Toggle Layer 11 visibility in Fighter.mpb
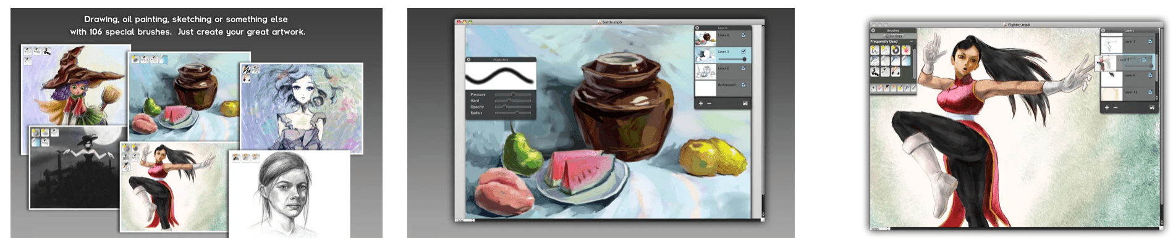Screen dimensions: 1173x238 [x=1150, y=92]
